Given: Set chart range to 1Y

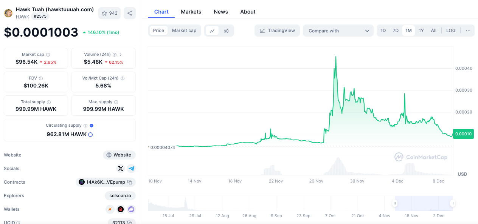Looking at the screenshot, I should [x=421, y=31].
